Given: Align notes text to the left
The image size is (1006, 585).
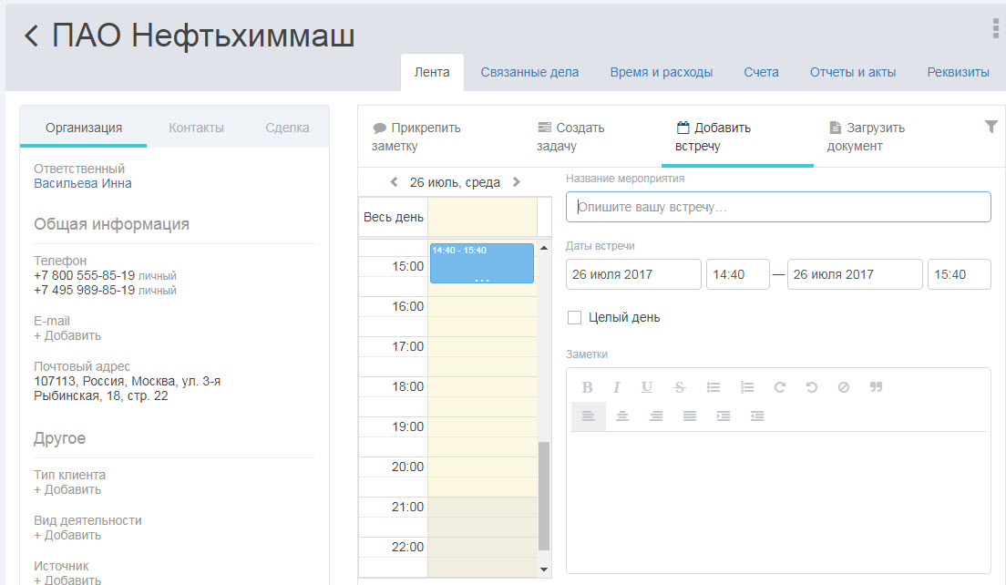Looking at the screenshot, I should click(x=589, y=416).
